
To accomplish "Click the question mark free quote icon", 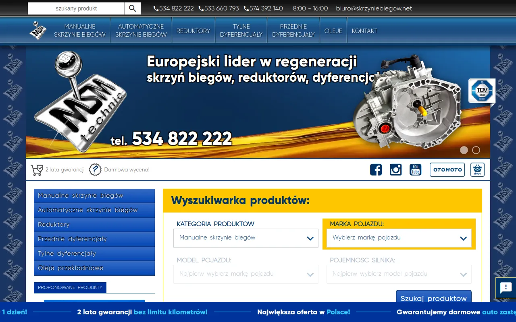I will click(95, 170).
